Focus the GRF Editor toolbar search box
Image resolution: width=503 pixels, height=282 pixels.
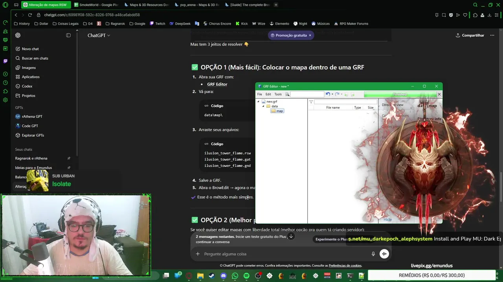click(307, 94)
